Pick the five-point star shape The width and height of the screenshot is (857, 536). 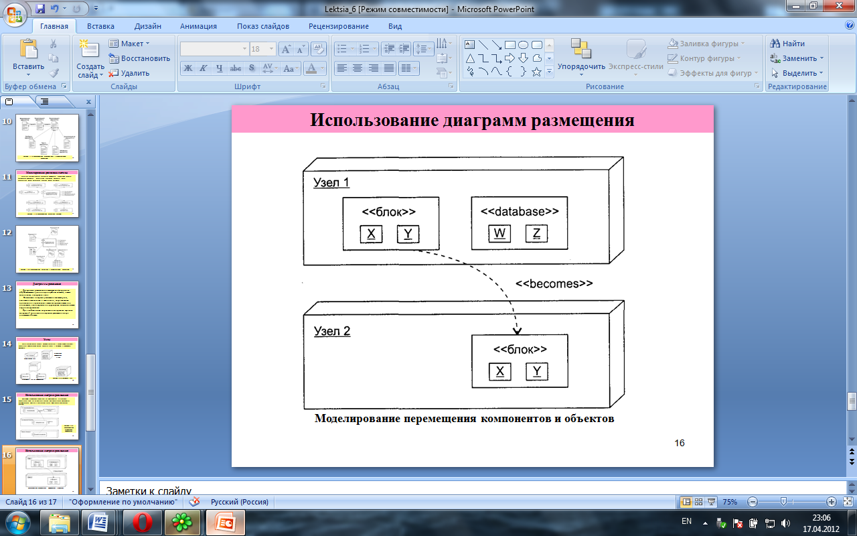536,72
